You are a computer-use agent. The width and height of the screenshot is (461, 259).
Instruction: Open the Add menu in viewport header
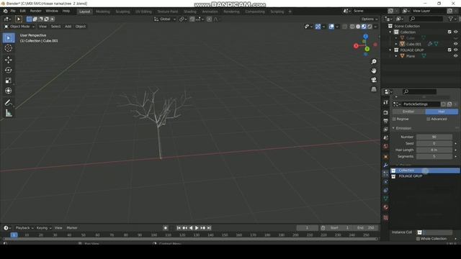pos(68,27)
